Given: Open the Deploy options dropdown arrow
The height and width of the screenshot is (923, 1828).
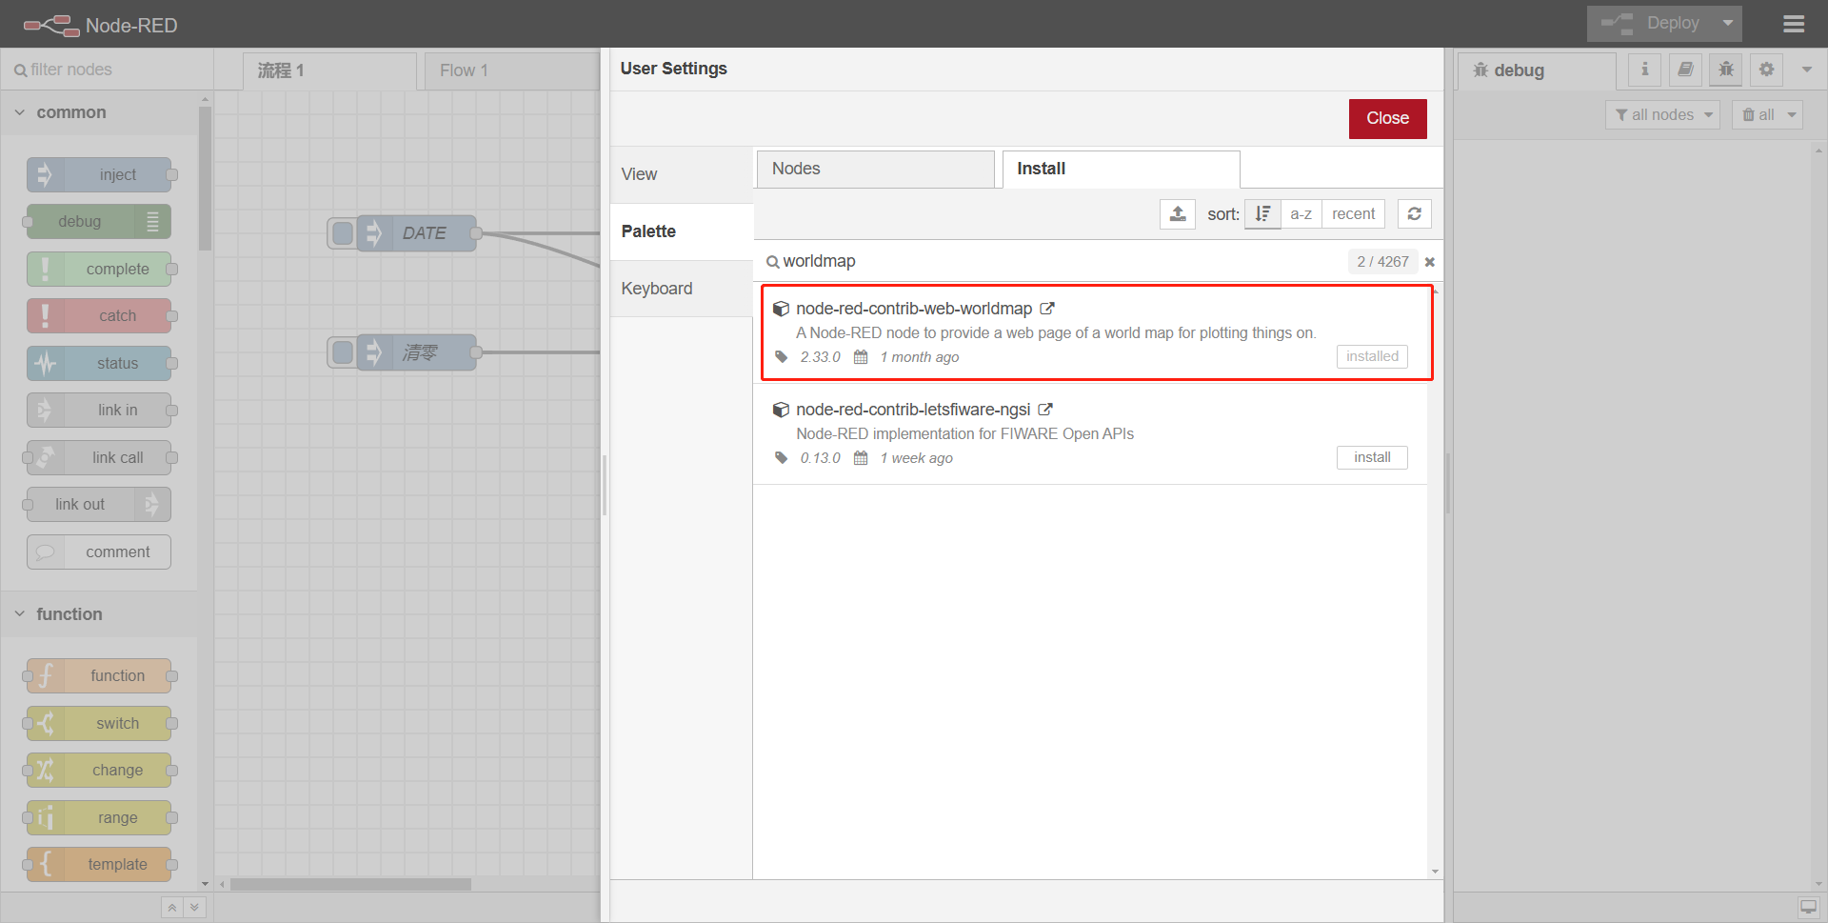Looking at the screenshot, I should click(1727, 24).
